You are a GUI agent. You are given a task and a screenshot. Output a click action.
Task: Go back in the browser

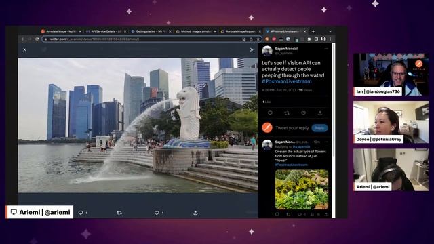point(23,39)
